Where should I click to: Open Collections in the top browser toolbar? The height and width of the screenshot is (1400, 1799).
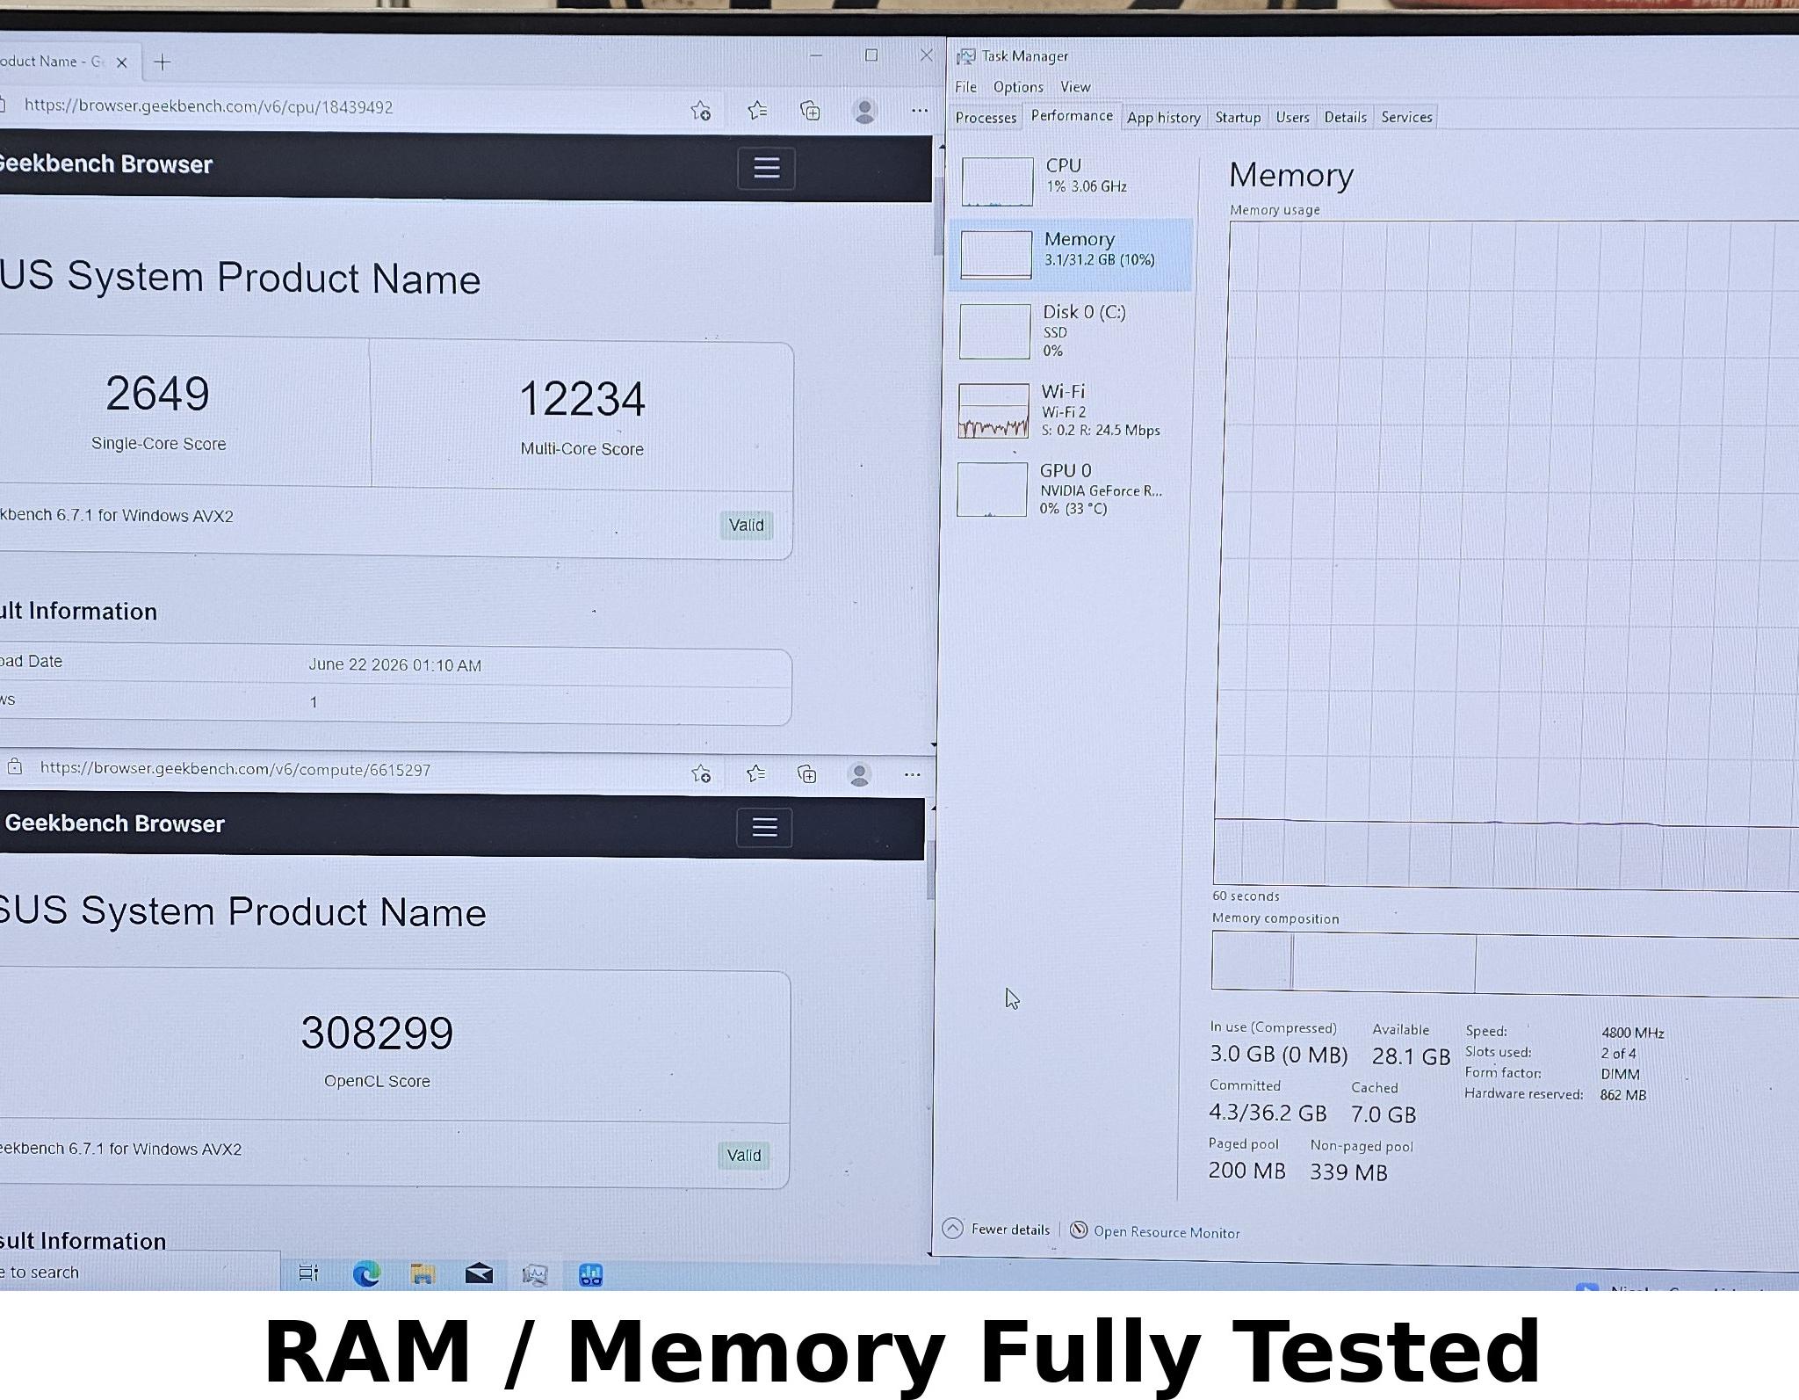tap(810, 111)
